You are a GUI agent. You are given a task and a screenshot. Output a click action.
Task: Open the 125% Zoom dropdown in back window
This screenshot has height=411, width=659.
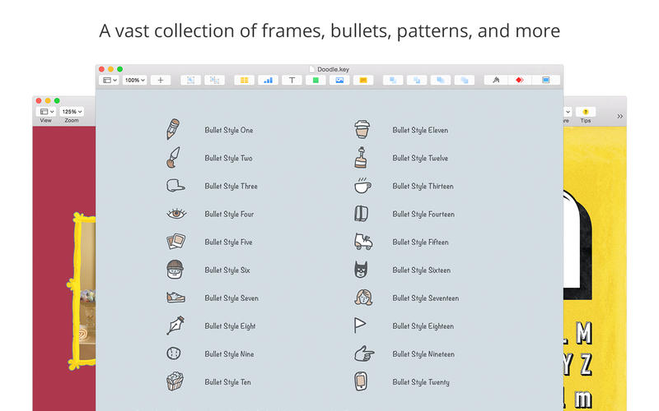pos(72,112)
